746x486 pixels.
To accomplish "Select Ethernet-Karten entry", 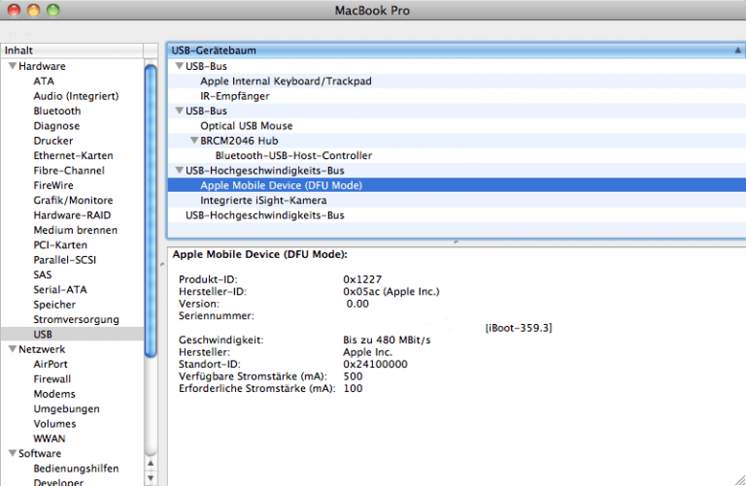I will click(73, 155).
